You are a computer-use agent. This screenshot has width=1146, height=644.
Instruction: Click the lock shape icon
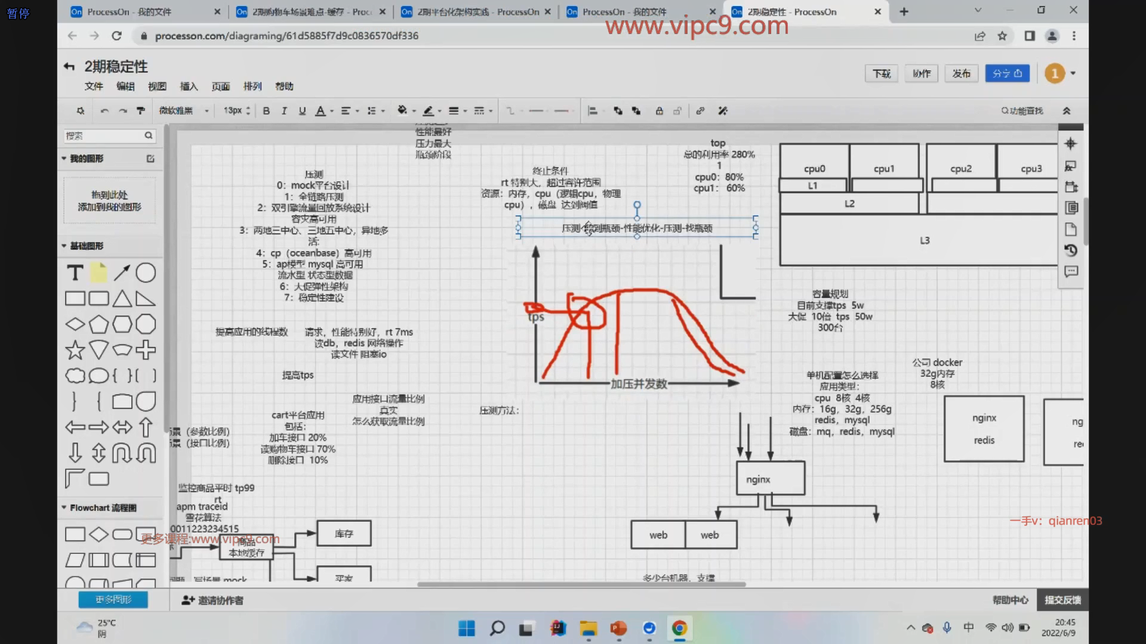point(659,111)
